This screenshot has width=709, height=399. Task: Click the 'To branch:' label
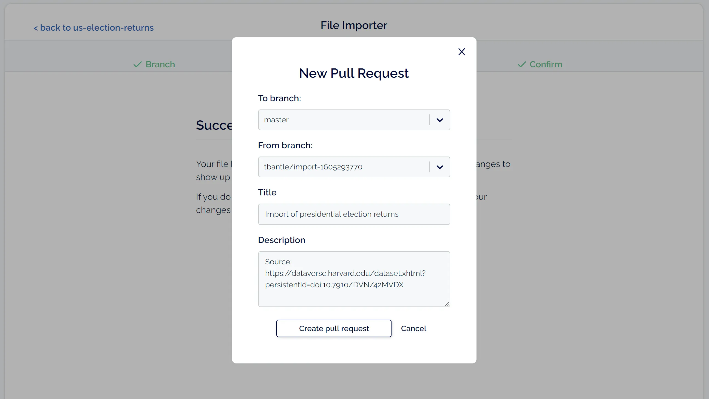tap(279, 98)
